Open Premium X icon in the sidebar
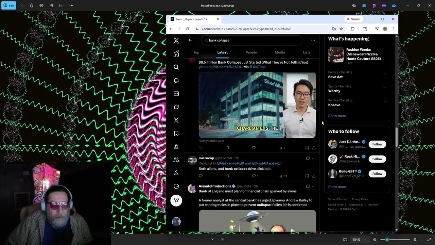 [176, 120]
